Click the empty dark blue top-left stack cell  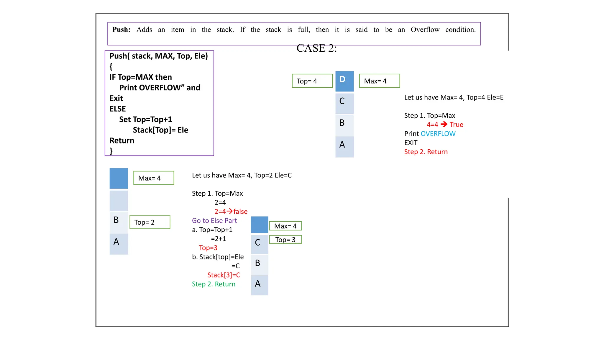click(x=119, y=178)
